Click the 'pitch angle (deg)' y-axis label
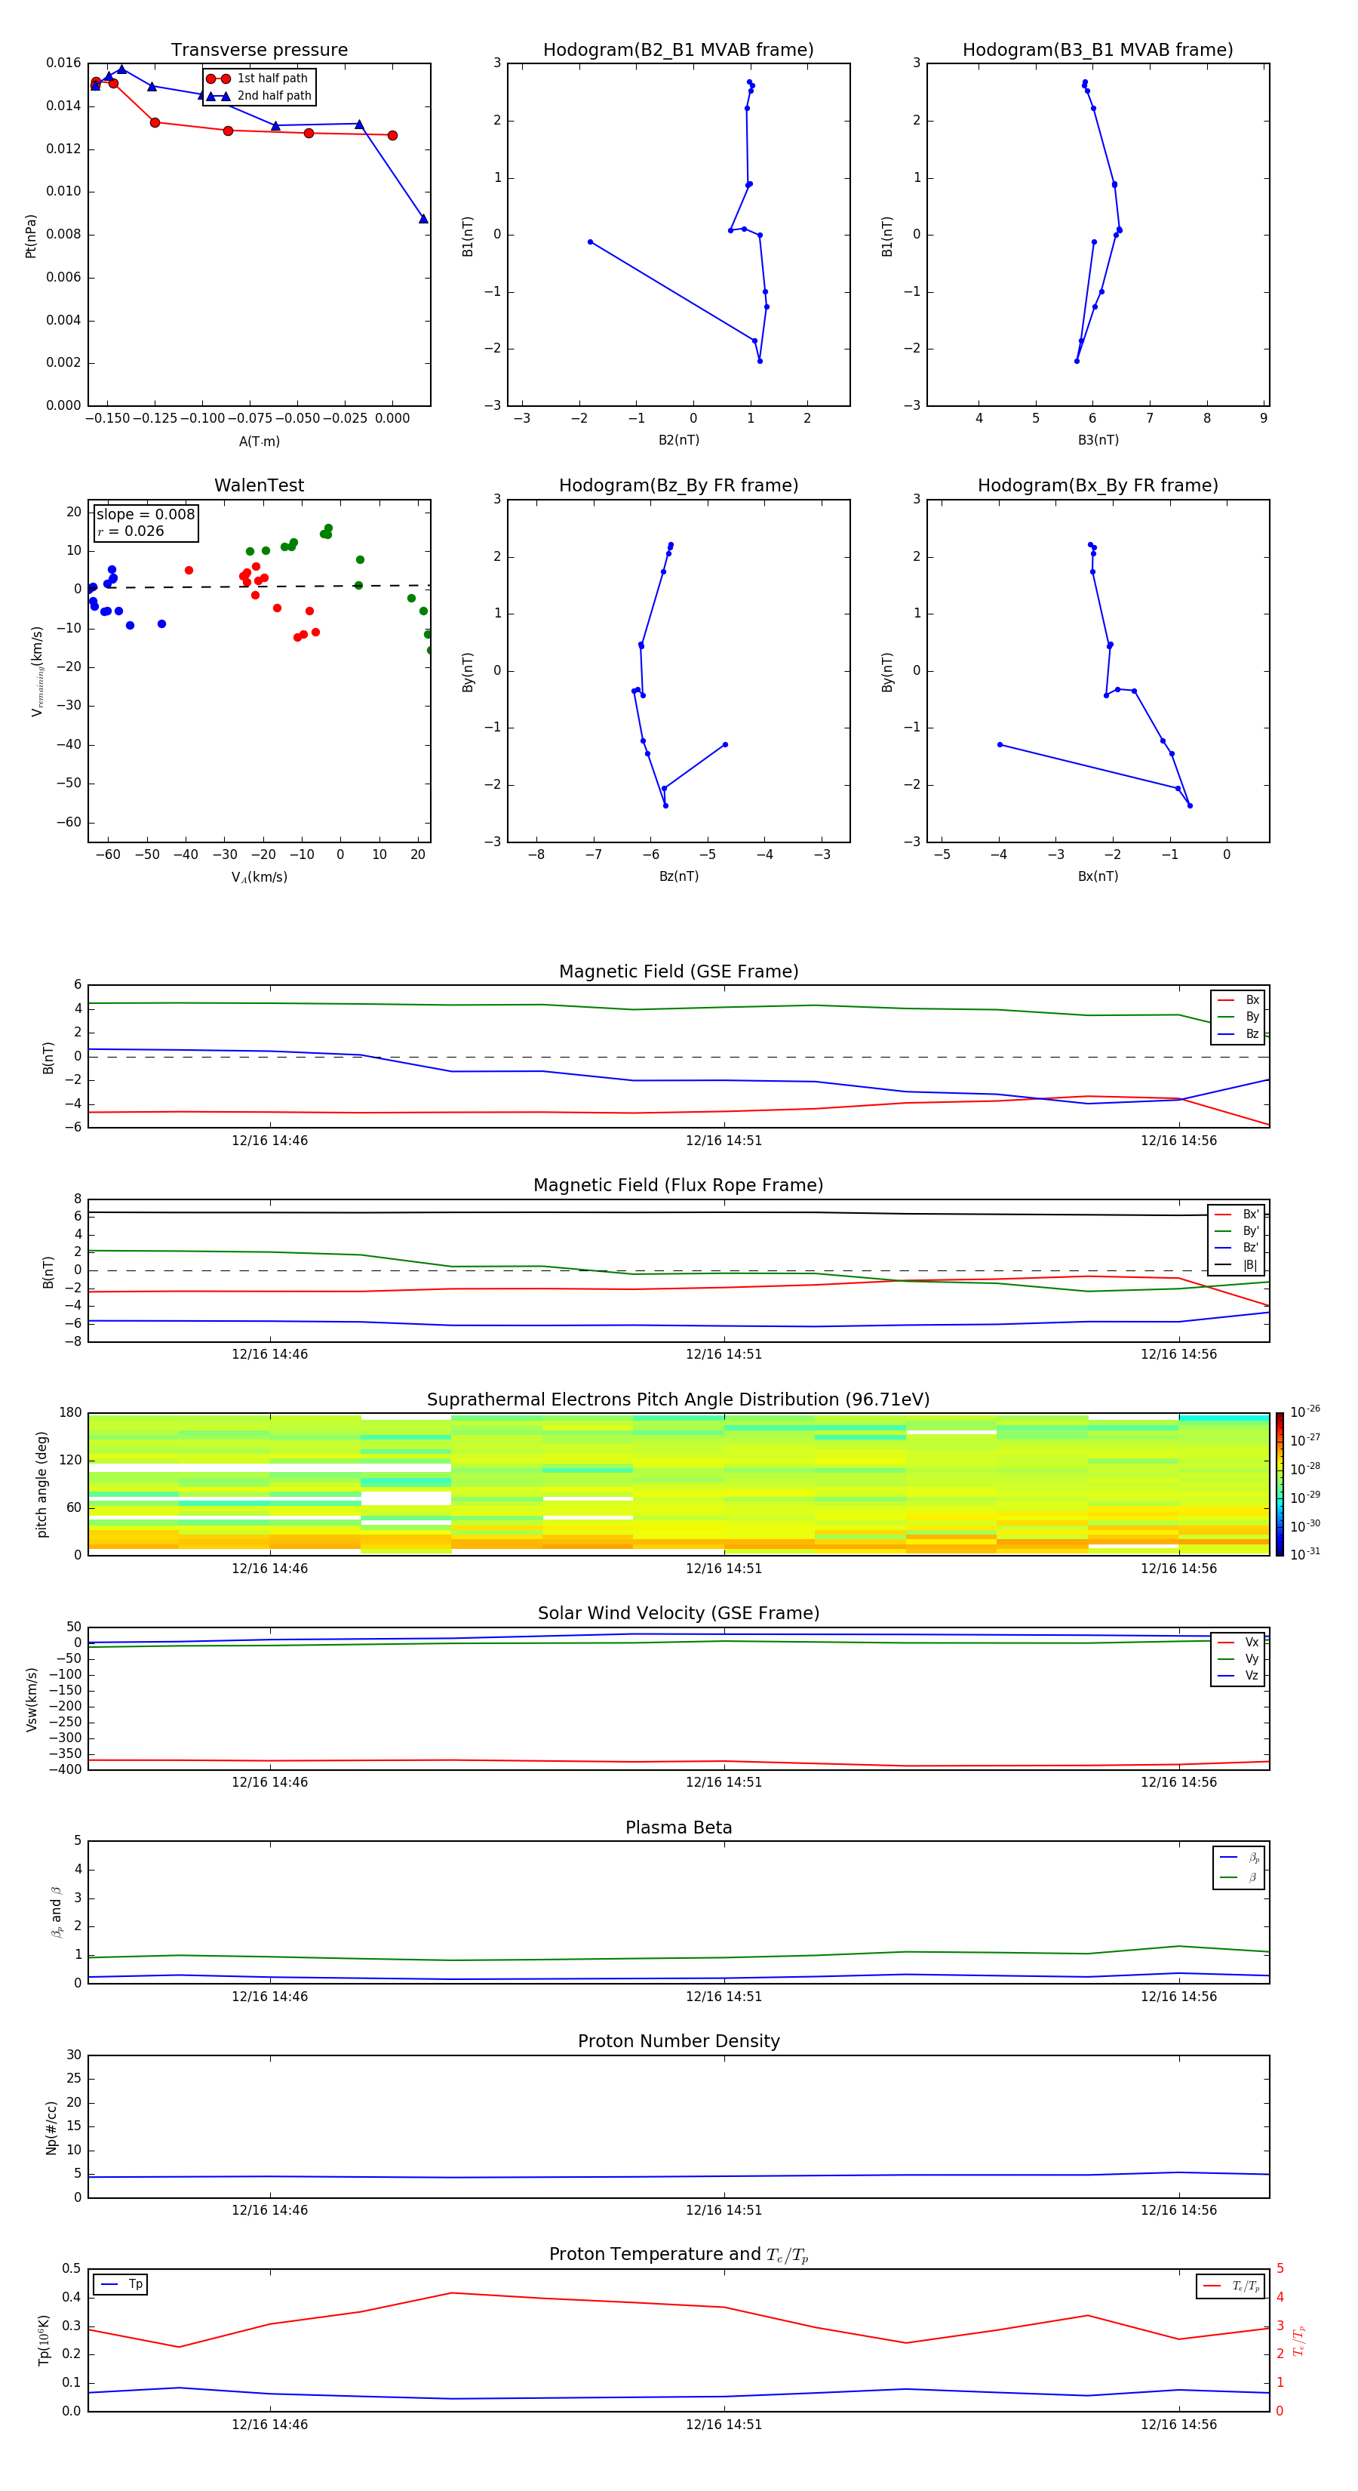Screen dimensions: 1358x2491 pos(42,1484)
